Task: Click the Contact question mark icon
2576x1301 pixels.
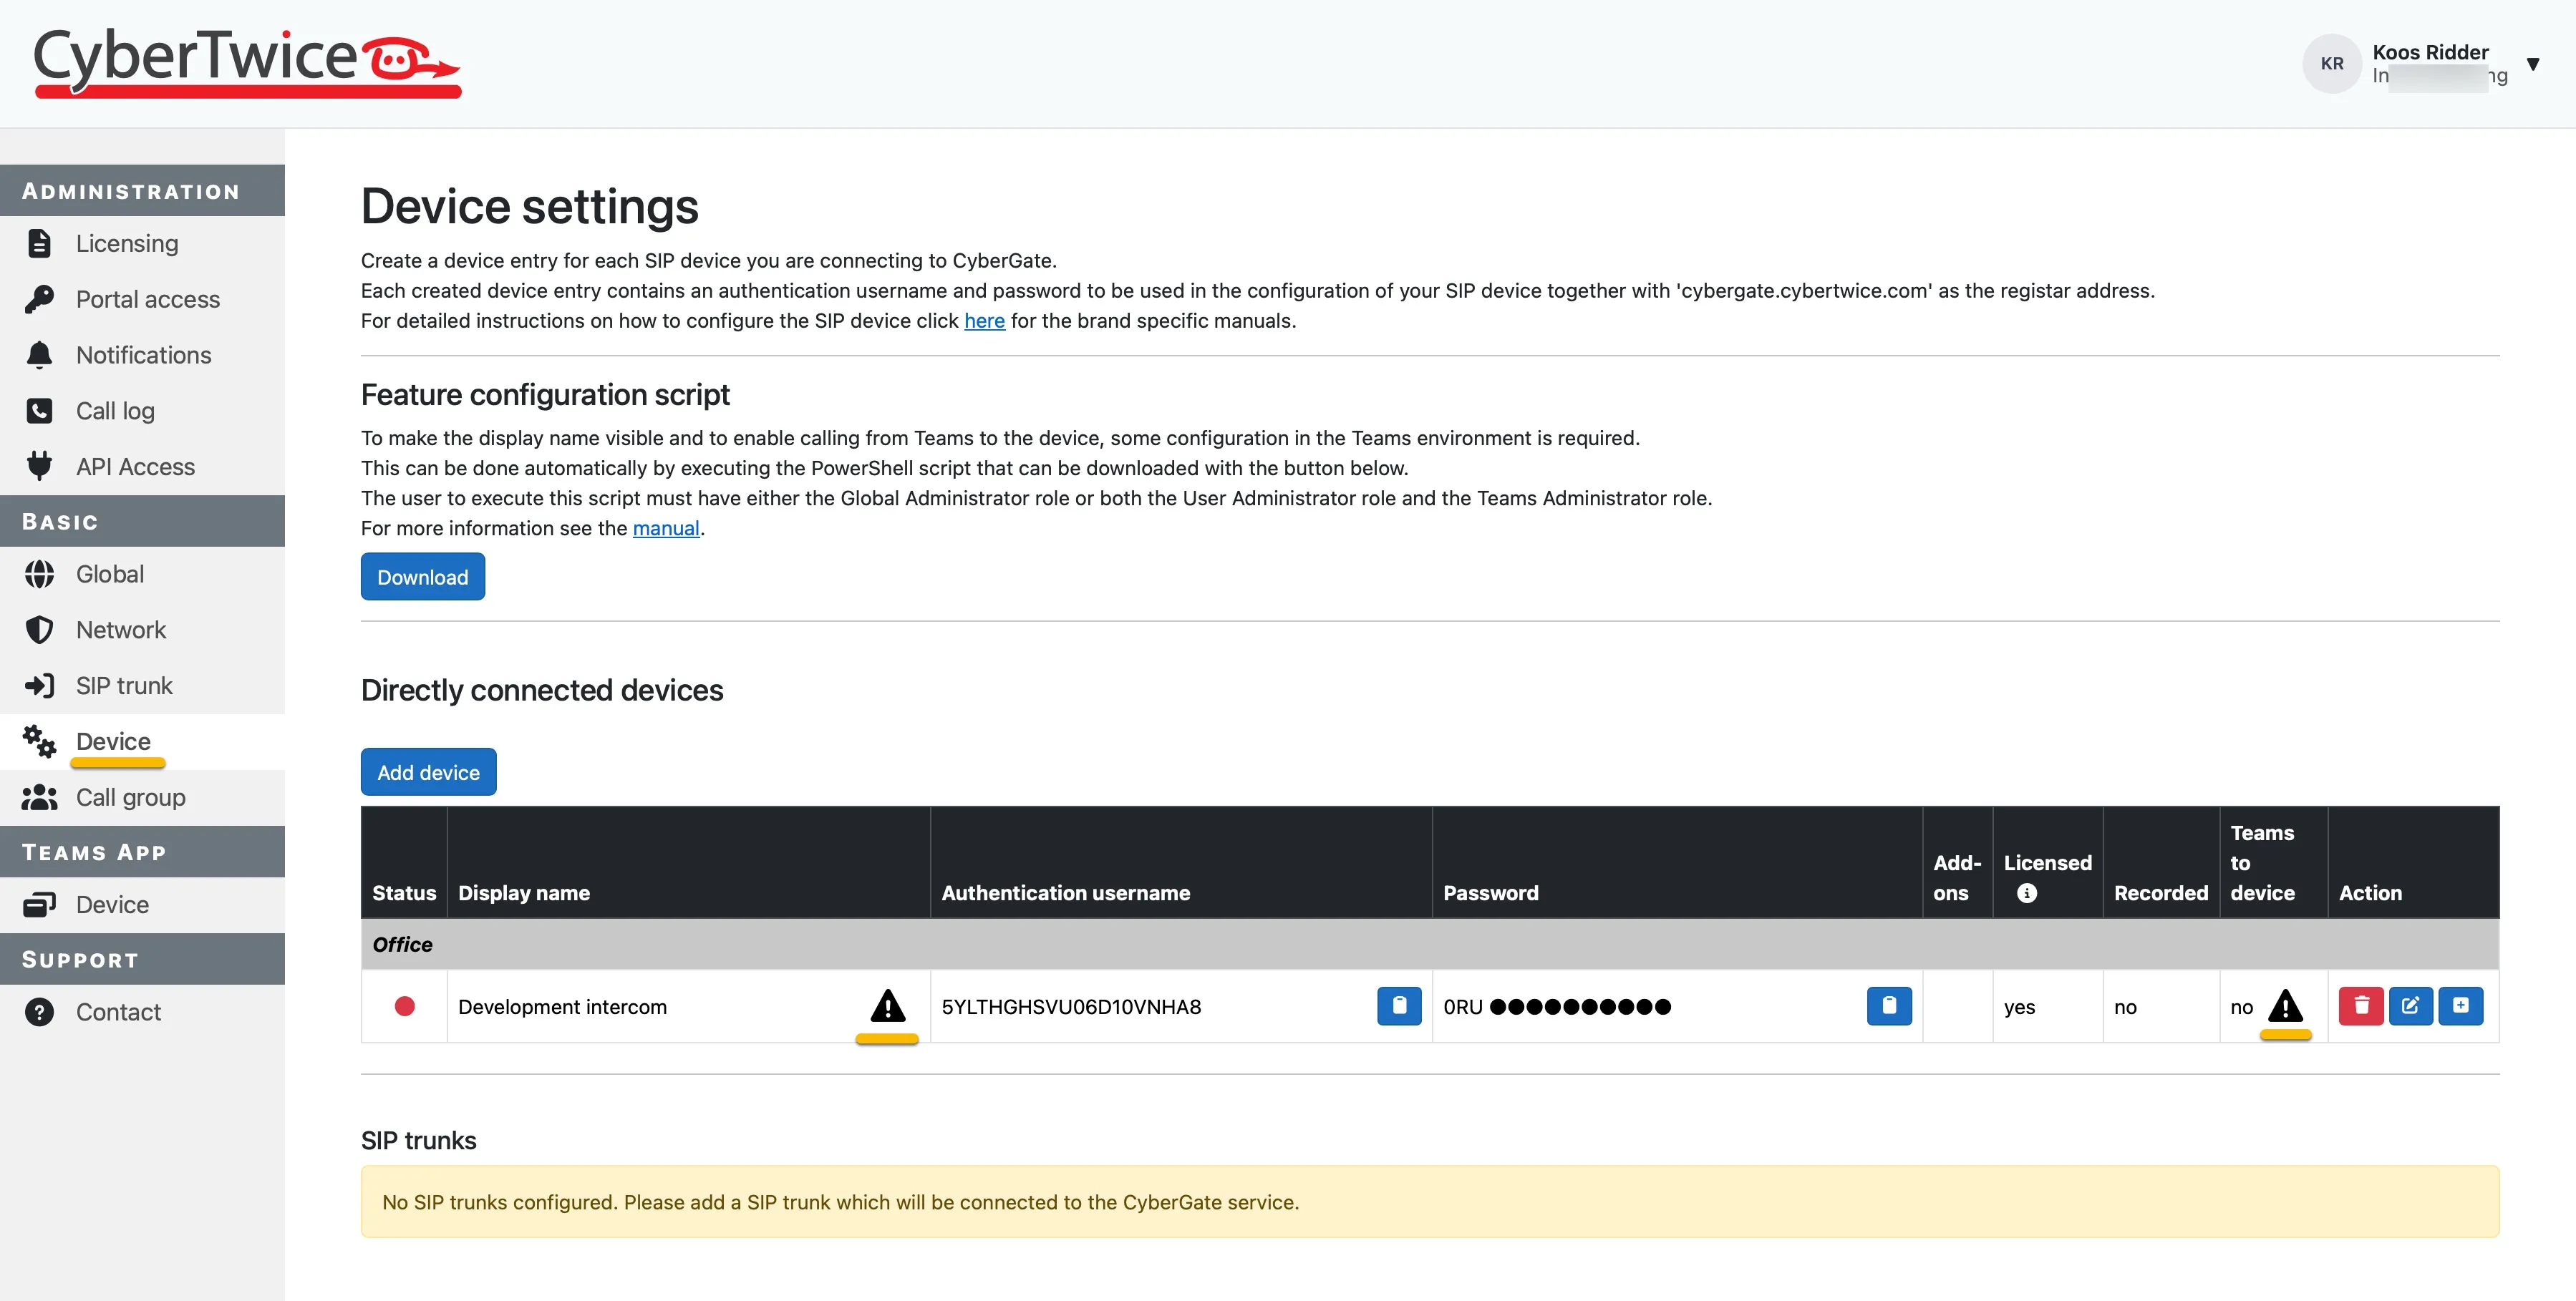Action: 39,1012
